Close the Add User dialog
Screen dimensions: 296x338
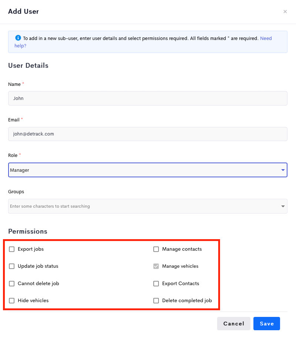[x=285, y=11]
